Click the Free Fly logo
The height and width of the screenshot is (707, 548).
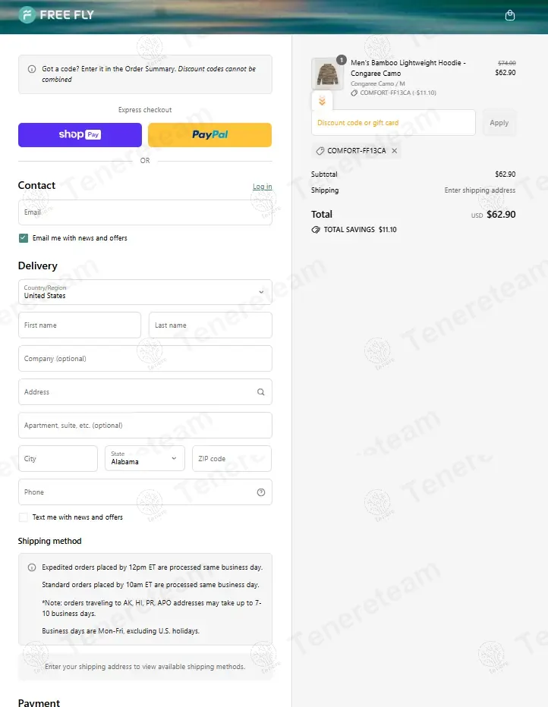(x=56, y=14)
